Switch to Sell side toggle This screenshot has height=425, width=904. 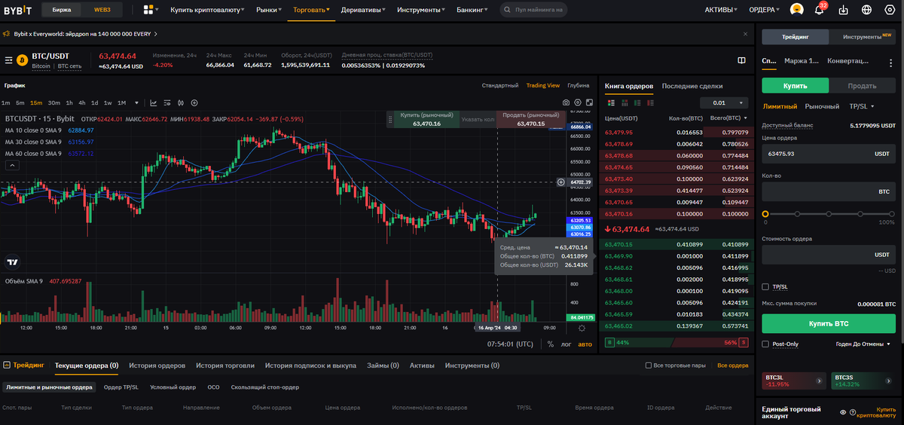862,85
